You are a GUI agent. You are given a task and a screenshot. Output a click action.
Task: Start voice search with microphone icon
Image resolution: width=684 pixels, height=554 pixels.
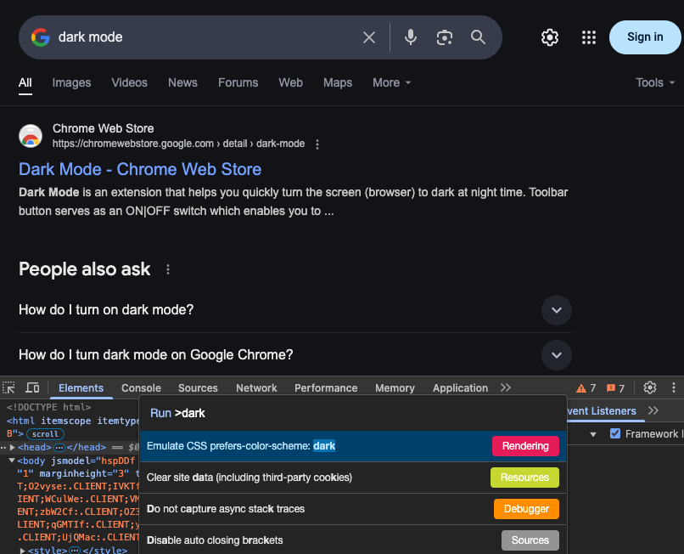point(410,37)
